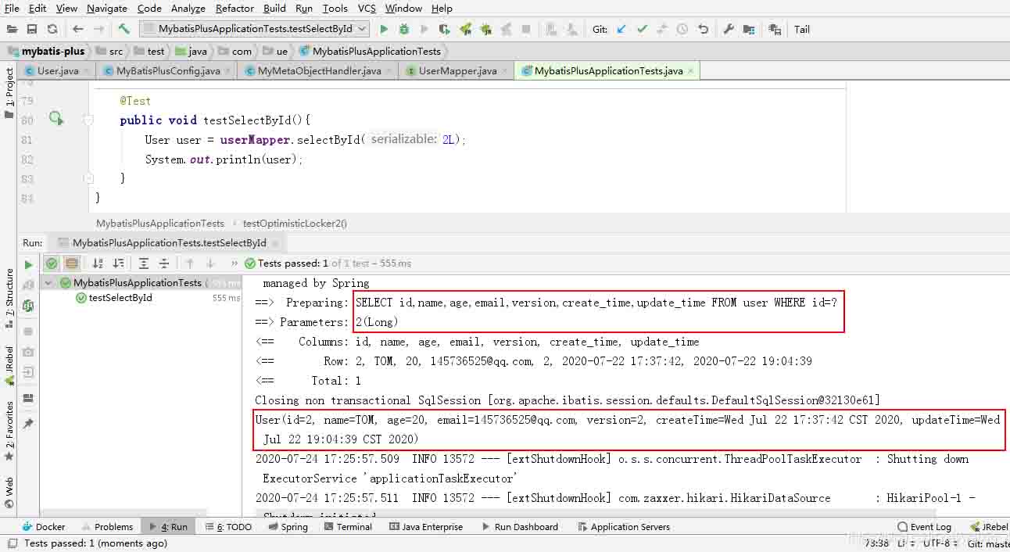The height and width of the screenshot is (552, 1010).
Task: Open the Docker tool window
Action: [x=43, y=527]
